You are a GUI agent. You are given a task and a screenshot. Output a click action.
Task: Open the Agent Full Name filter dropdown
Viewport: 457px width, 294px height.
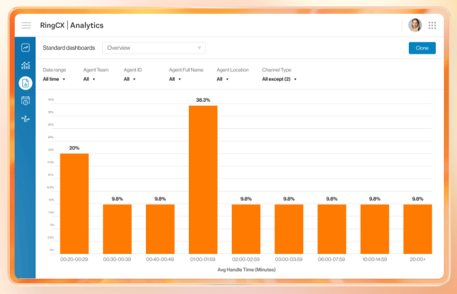[175, 79]
